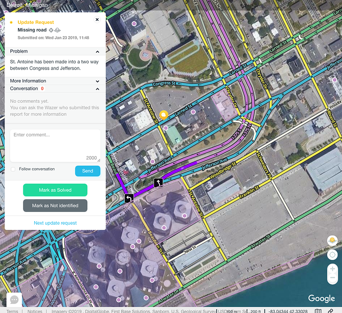
Task: Click the center-on-map crosshair beside Missing road
Action: coord(52,30)
